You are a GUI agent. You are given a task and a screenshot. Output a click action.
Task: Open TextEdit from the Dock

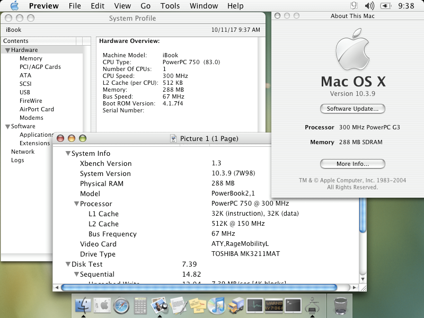pyautogui.click(x=179, y=306)
